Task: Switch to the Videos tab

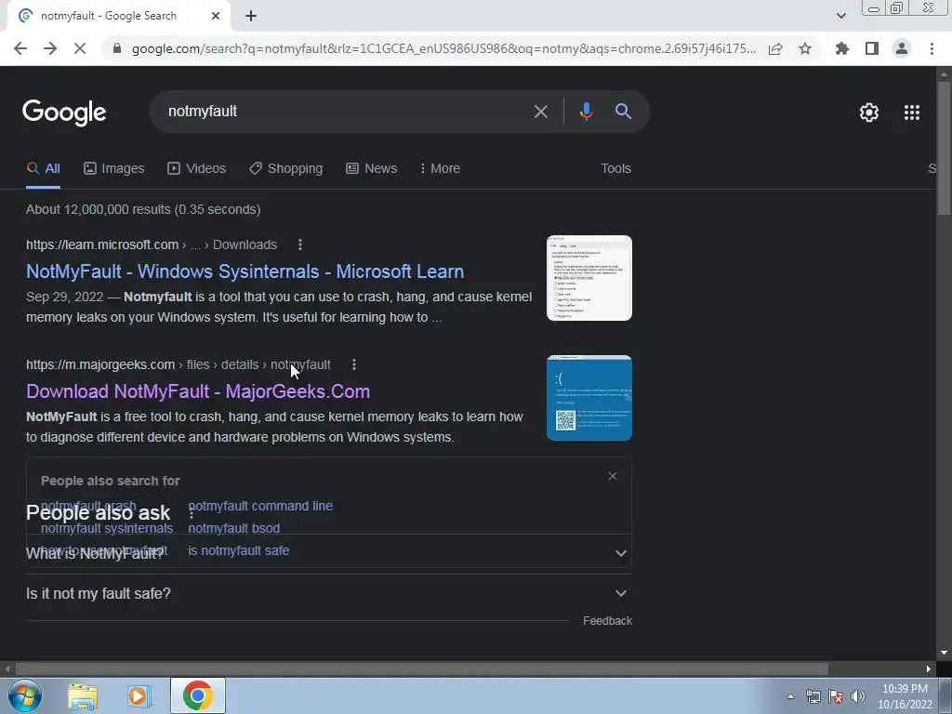Action: (x=197, y=168)
